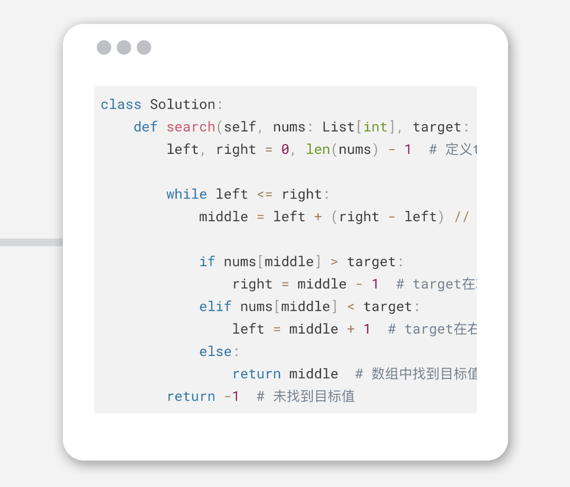Click the '<=' operator in while line
This screenshot has width=570, height=487.
[x=265, y=195]
